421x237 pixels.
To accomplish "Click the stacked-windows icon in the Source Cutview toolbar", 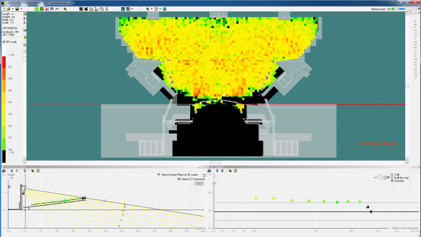I will pos(33,171).
